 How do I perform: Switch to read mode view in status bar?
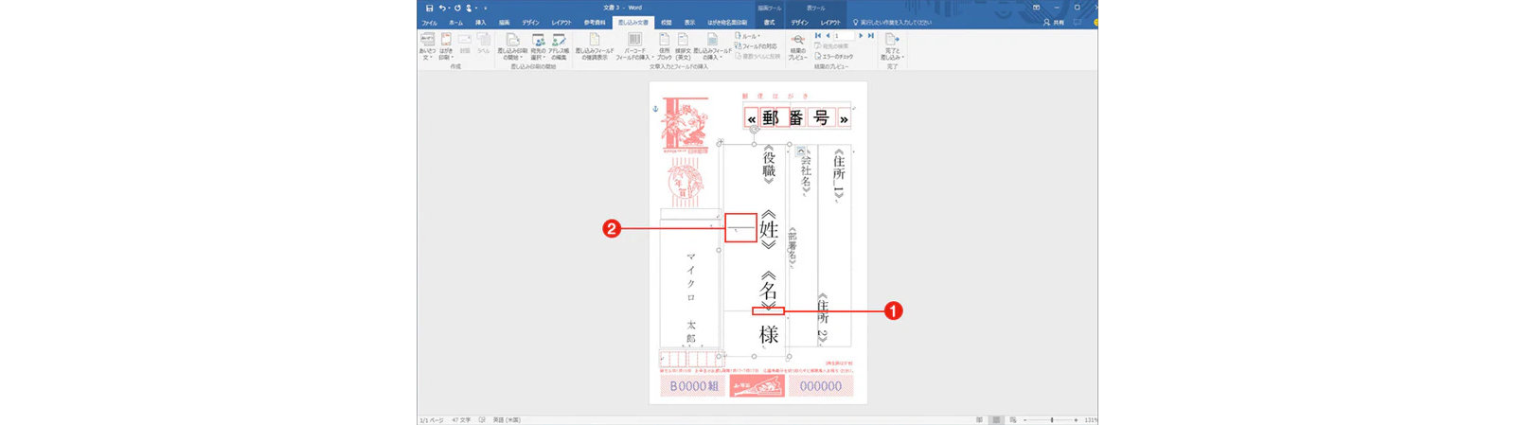coord(979,419)
